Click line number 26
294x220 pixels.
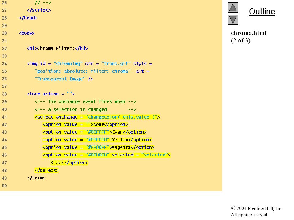pos(4,3)
